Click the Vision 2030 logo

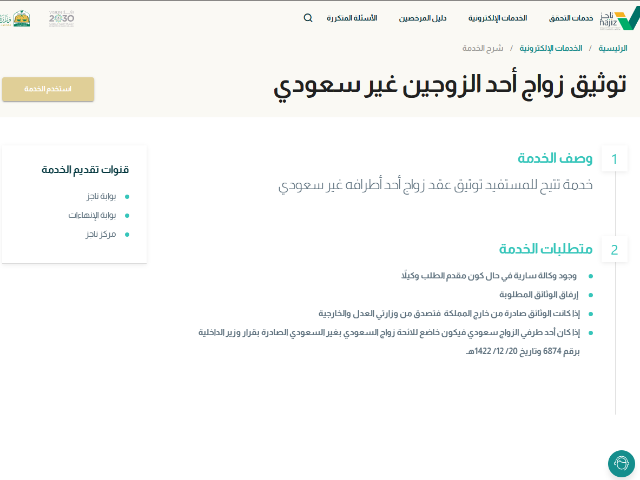61,18
